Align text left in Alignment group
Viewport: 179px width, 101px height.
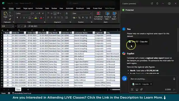48,17
